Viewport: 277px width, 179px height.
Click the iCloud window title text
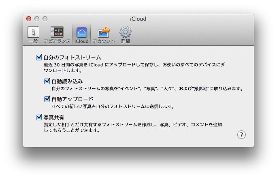click(x=138, y=19)
